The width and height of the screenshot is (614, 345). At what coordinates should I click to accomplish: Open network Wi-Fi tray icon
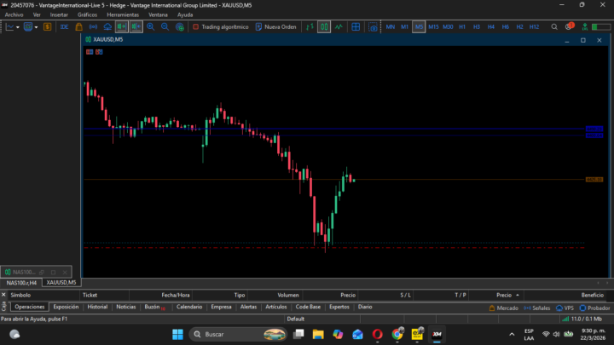tap(546, 334)
